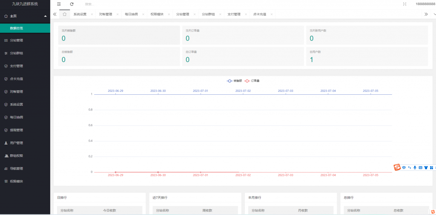Close the 权限模块 tab

coord(169,14)
